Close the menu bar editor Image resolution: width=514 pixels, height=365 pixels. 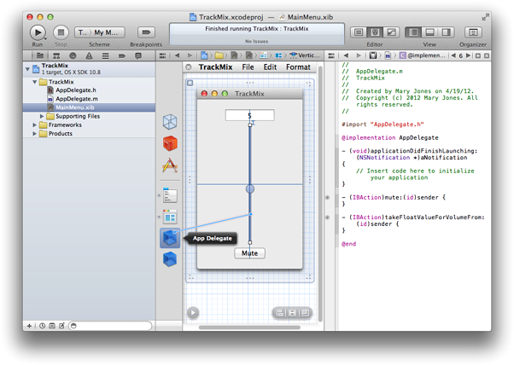[189, 67]
